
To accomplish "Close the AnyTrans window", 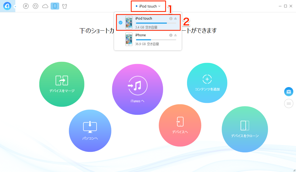I will [291, 6].
